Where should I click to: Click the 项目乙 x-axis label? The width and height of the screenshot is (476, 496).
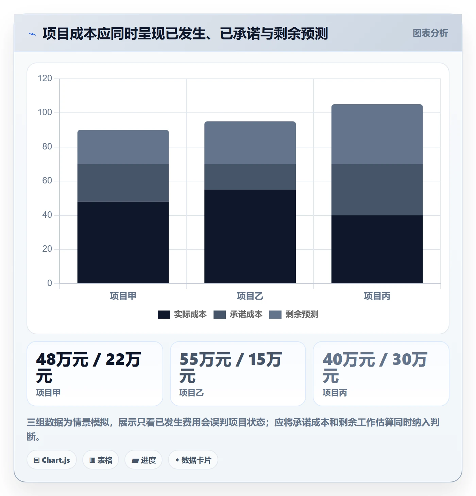(x=250, y=296)
